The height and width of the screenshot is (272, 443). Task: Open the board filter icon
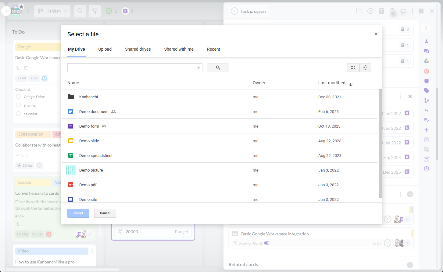pos(95,11)
